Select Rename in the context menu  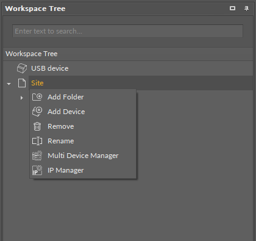click(x=83, y=141)
